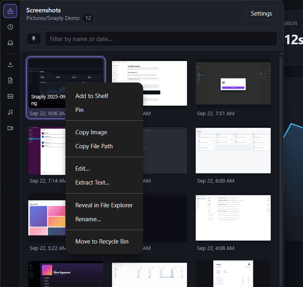
Task: Open the Downloads sidebar icon
Action: point(10,64)
